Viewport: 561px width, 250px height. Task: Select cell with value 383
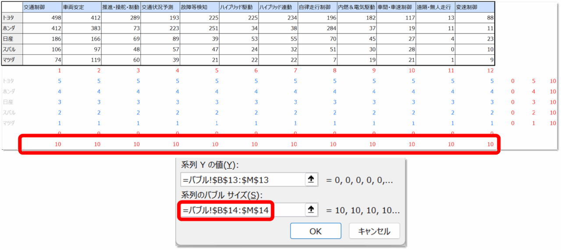[81, 28]
